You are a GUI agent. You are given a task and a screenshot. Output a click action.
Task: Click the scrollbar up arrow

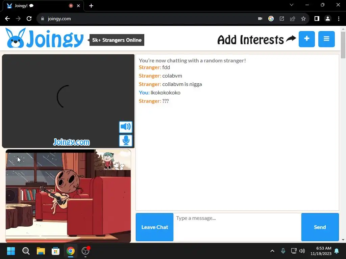pyautogui.click(x=343, y=29)
